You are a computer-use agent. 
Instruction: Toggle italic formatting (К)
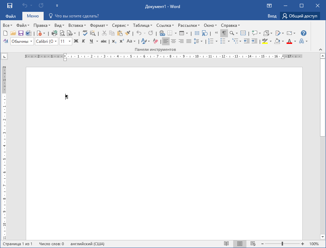click(83, 41)
